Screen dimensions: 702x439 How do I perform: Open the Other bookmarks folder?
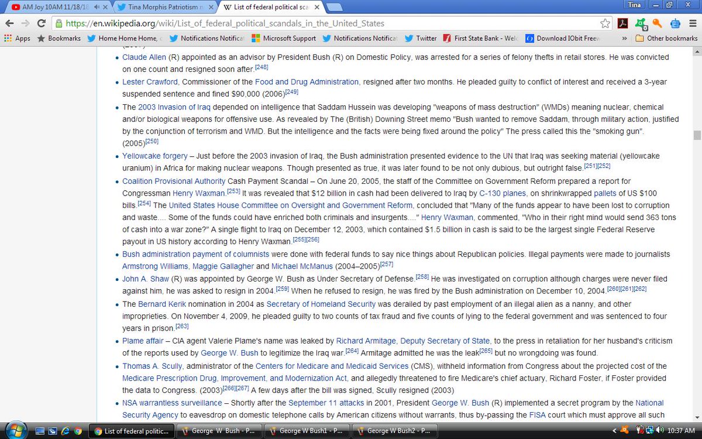pos(666,38)
